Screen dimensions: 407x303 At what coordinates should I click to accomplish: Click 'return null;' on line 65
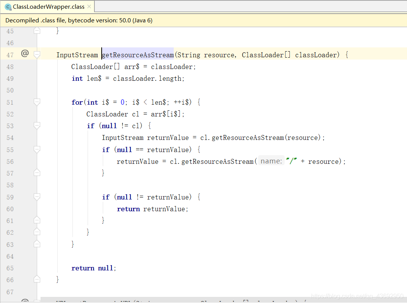pyautogui.click(x=94, y=268)
